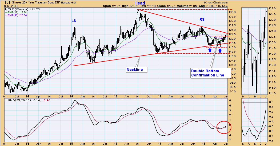Click the iShares 20+ Year Treasury Bond ETF title

pos(36,2)
